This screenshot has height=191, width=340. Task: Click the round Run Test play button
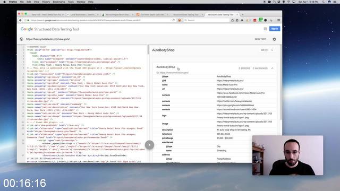tap(149, 145)
